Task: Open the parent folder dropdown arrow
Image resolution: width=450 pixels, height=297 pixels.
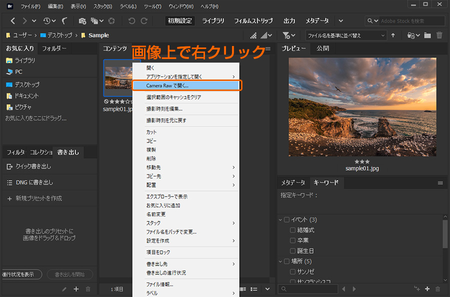Action: [34, 20]
